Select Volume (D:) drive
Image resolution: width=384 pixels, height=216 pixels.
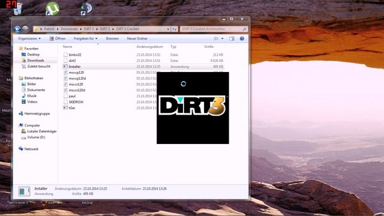click(x=36, y=137)
